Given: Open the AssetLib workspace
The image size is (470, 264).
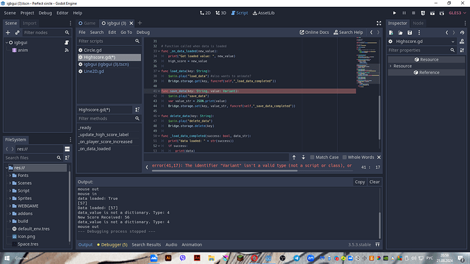Looking at the screenshot, I should pyautogui.click(x=264, y=13).
